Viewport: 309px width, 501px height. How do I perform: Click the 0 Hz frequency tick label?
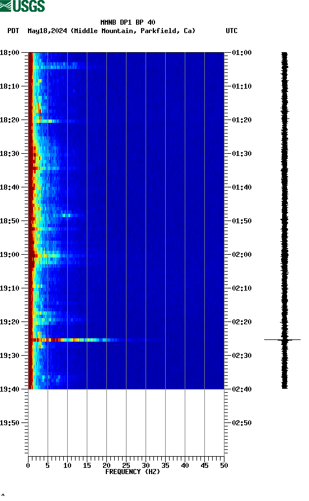(x=28, y=466)
